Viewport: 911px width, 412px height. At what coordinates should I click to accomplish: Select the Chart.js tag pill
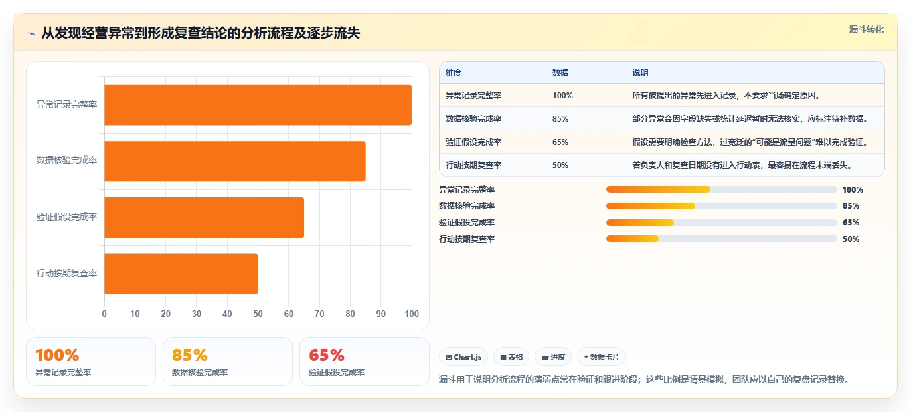463,357
